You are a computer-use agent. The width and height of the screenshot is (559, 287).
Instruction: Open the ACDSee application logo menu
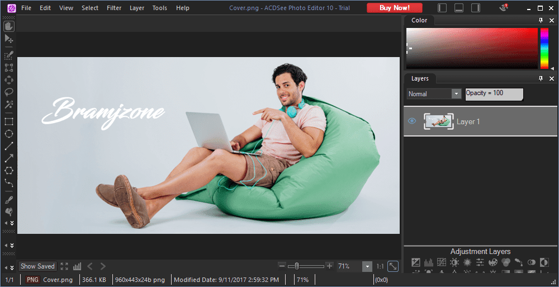pos(12,8)
